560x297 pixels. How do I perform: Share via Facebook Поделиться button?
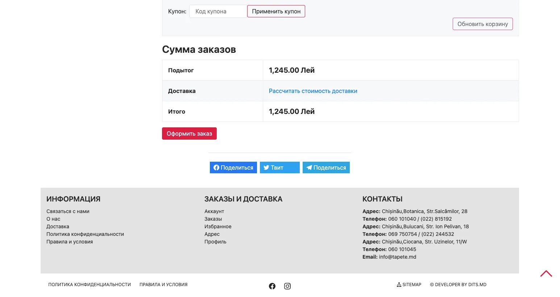click(233, 167)
